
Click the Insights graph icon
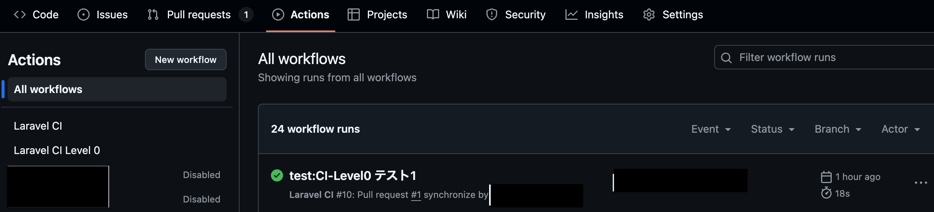click(571, 14)
